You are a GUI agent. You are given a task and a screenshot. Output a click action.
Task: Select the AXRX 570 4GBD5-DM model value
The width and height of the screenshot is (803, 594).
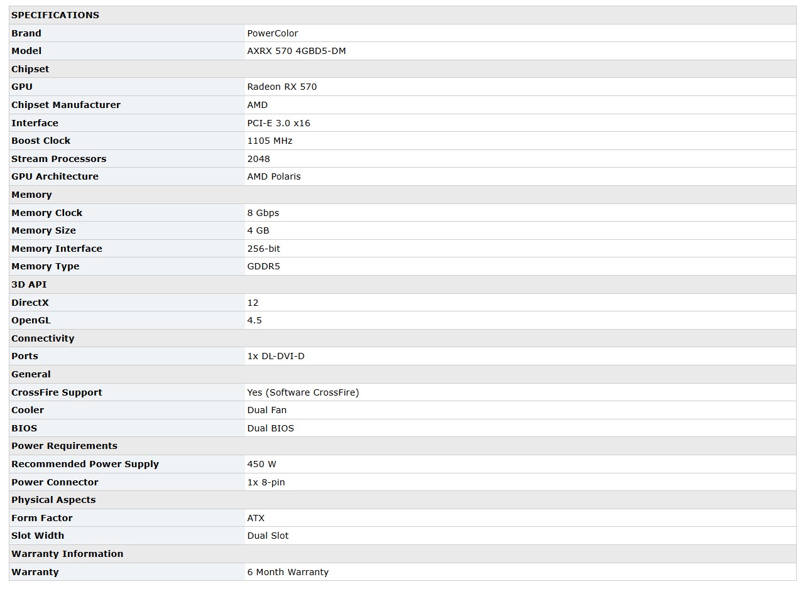pos(297,51)
